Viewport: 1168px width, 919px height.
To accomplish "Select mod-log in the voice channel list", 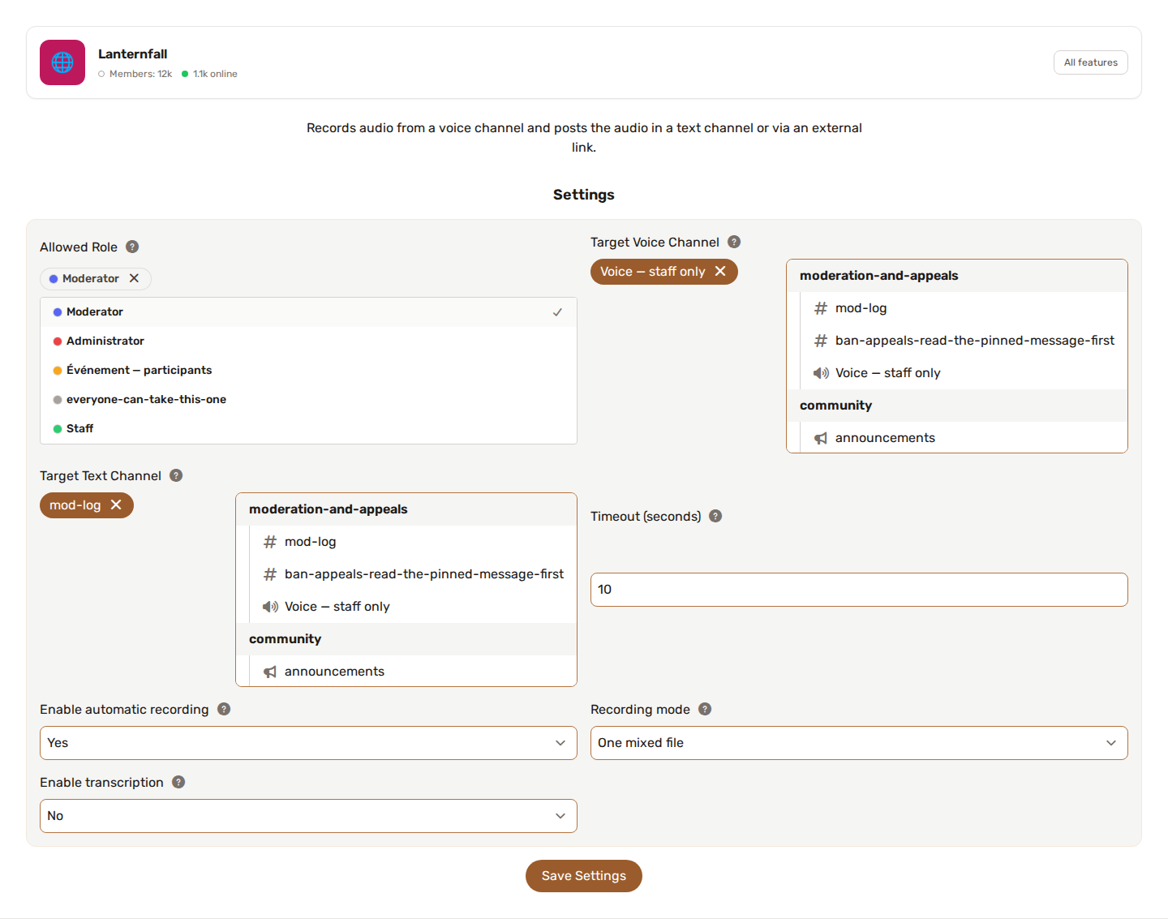I will coord(964,308).
